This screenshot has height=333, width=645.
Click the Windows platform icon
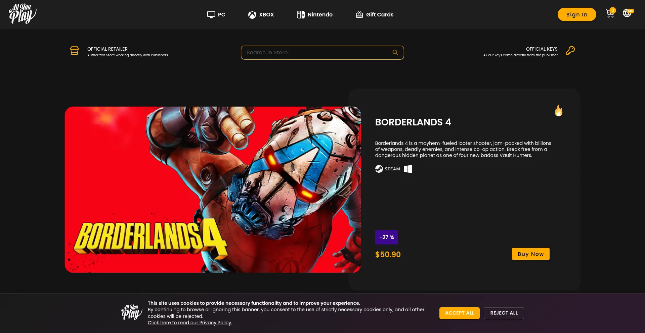(408, 169)
